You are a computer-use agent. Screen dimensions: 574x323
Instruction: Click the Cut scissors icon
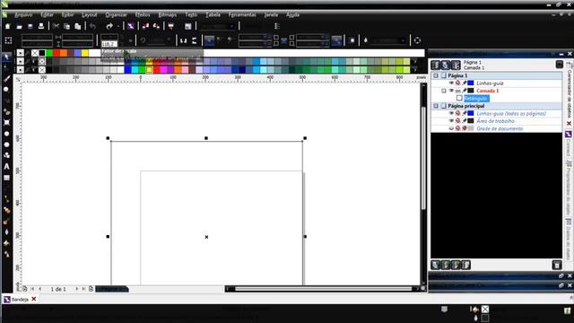coord(56,26)
